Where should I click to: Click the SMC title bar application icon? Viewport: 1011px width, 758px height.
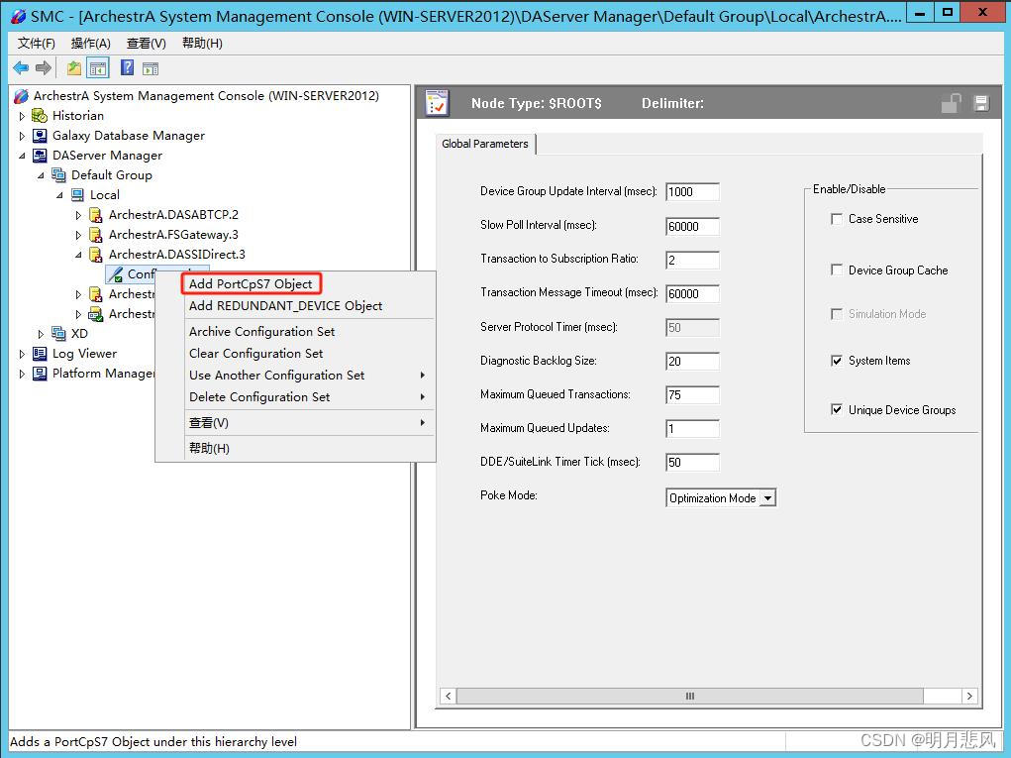(19, 16)
